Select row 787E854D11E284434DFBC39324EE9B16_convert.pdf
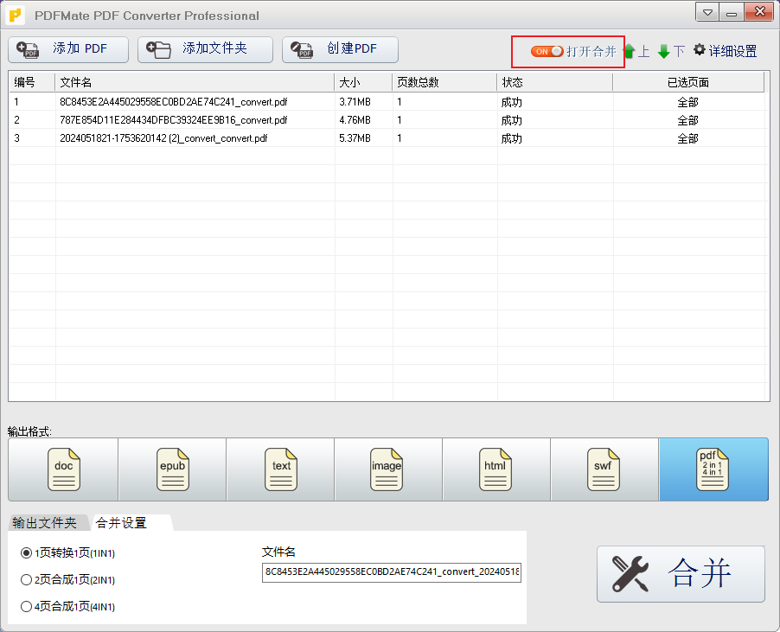This screenshot has width=780, height=632. [x=387, y=120]
